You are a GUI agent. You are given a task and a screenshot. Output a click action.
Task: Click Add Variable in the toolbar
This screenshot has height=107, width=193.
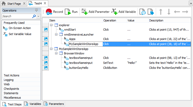123,12
